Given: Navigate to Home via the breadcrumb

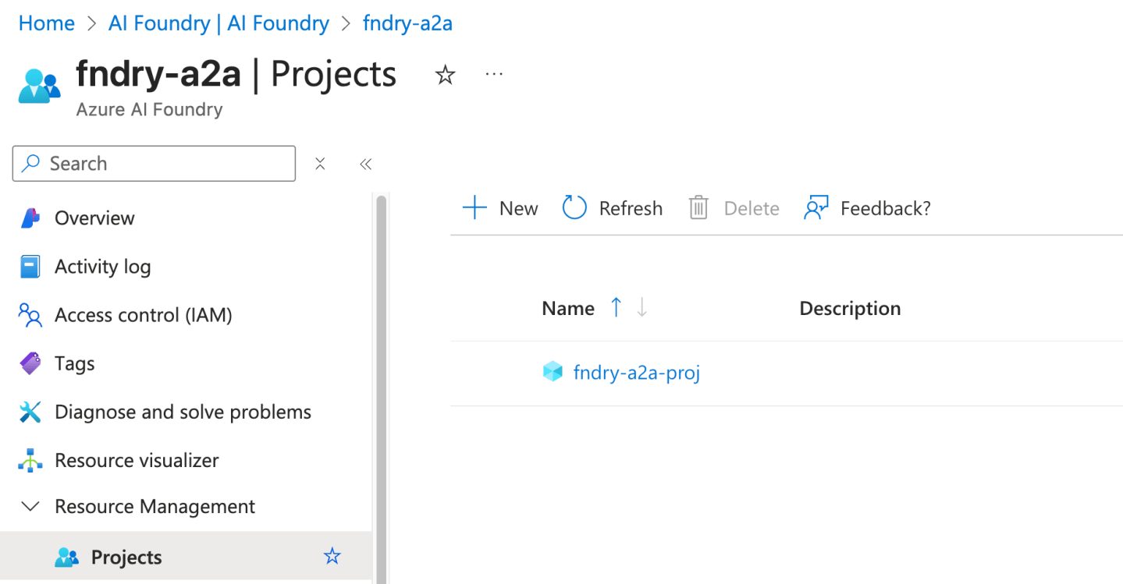Looking at the screenshot, I should click(45, 23).
